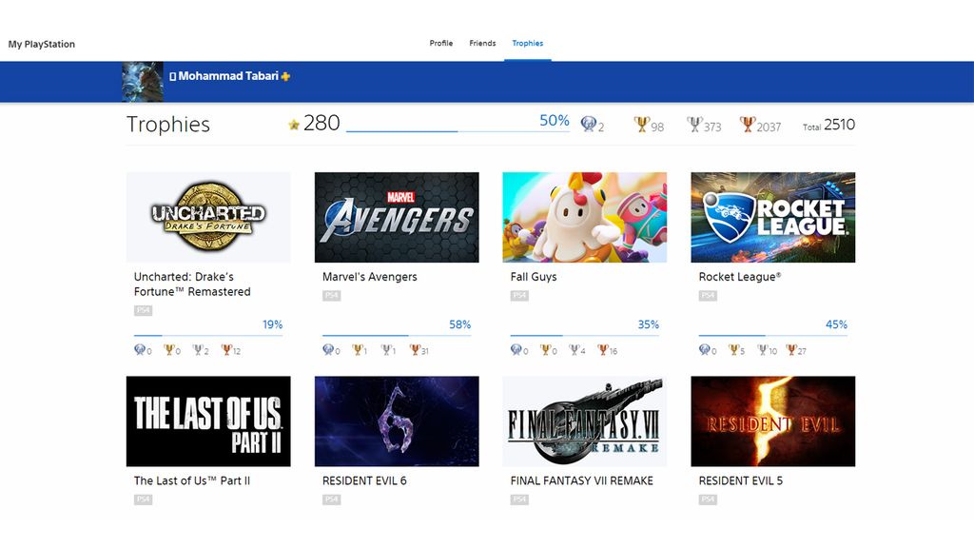974x548 pixels.
Task: Open the Fall Guys game thumbnail
Action: click(583, 216)
